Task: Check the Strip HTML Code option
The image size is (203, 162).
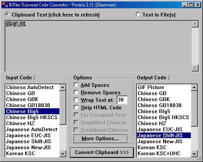Action: (x=76, y=107)
